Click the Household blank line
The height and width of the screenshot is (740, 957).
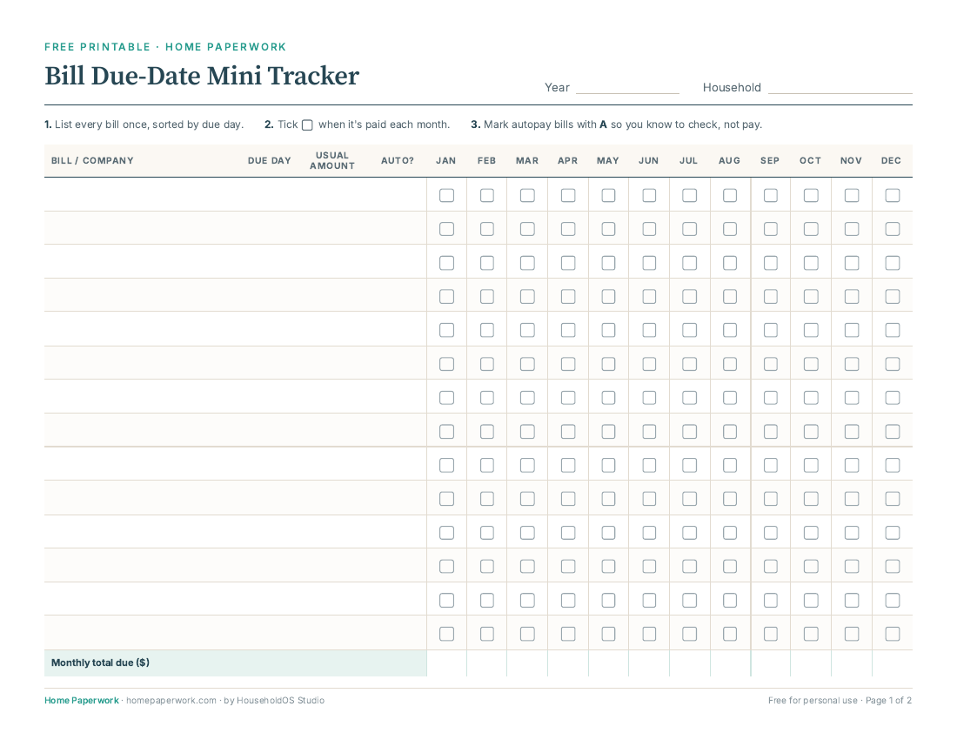(840, 89)
